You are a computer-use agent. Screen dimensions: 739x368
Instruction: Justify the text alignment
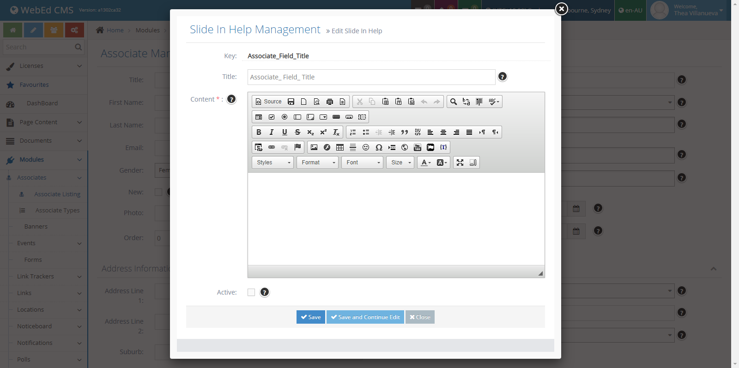coord(469,132)
